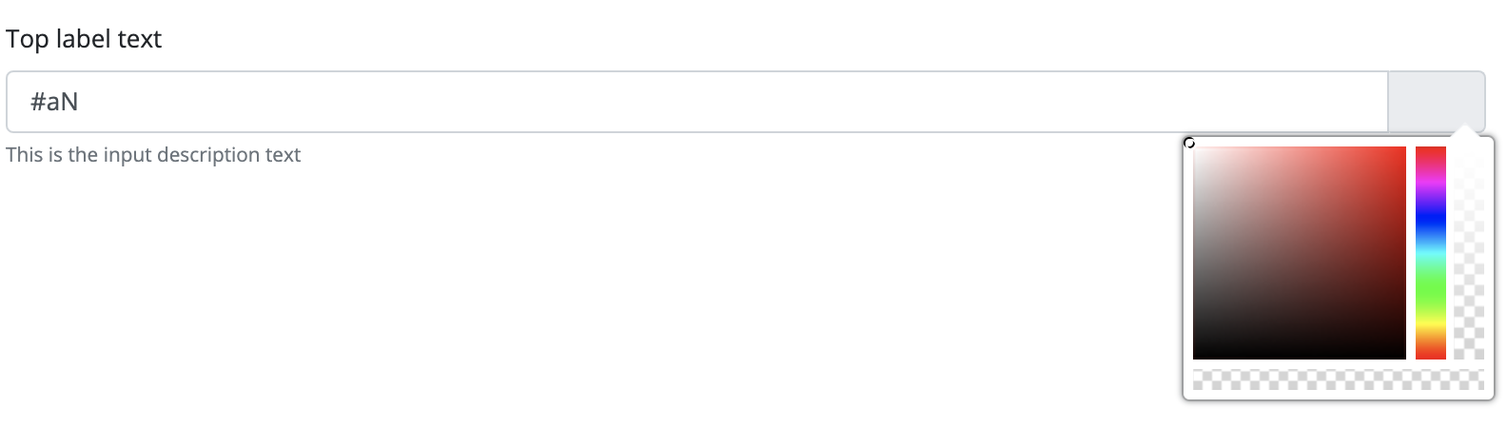Viewport: 1507px width, 428px height.
Task: Click the color preview addon beside the input
Action: (1437, 102)
